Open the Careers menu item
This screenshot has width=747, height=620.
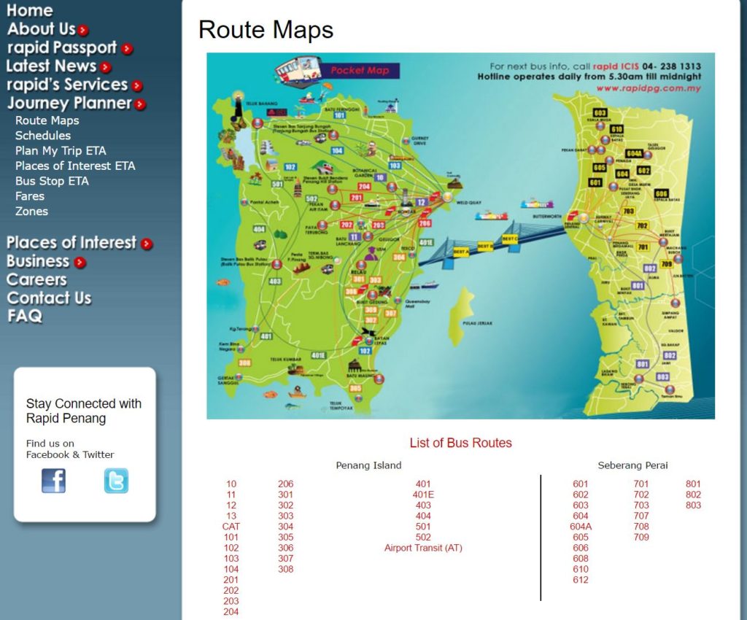pyautogui.click(x=36, y=280)
